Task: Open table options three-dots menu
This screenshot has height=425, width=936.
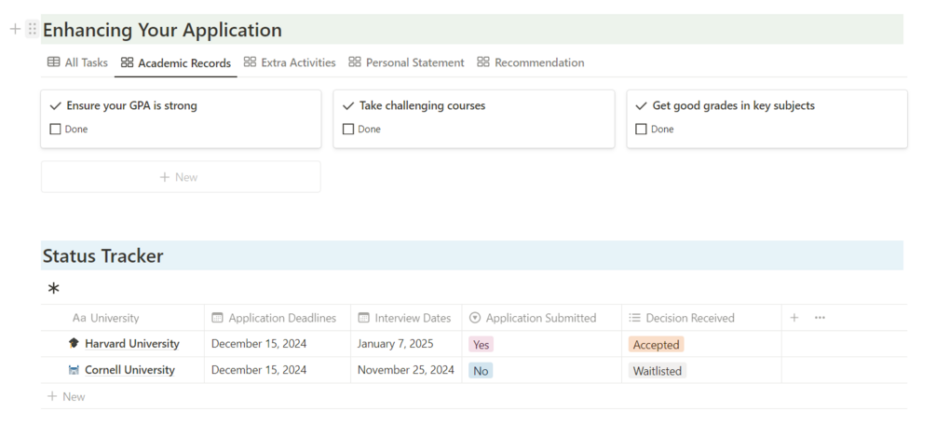Action: coord(820,318)
